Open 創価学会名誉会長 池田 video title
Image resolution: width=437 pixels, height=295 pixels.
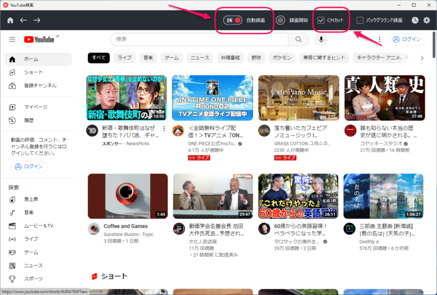tap(216, 230)
